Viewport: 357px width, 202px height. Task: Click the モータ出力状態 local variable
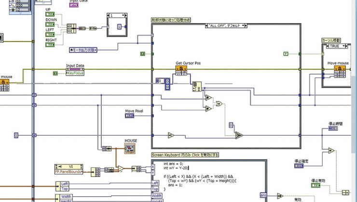(83, 50)
